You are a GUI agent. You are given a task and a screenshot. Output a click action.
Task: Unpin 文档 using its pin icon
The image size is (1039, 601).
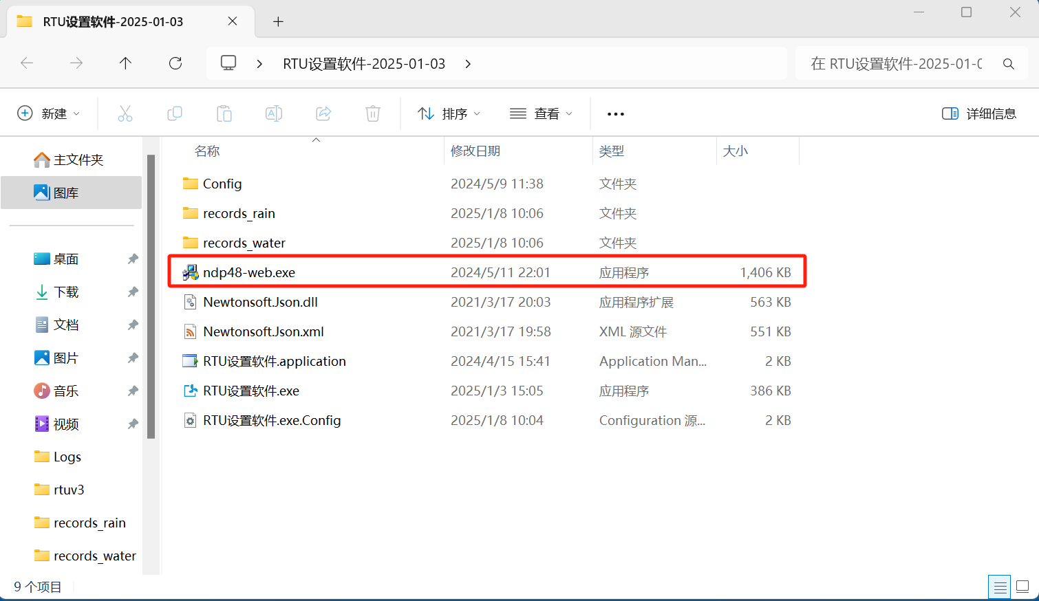[x=133, y=325]
